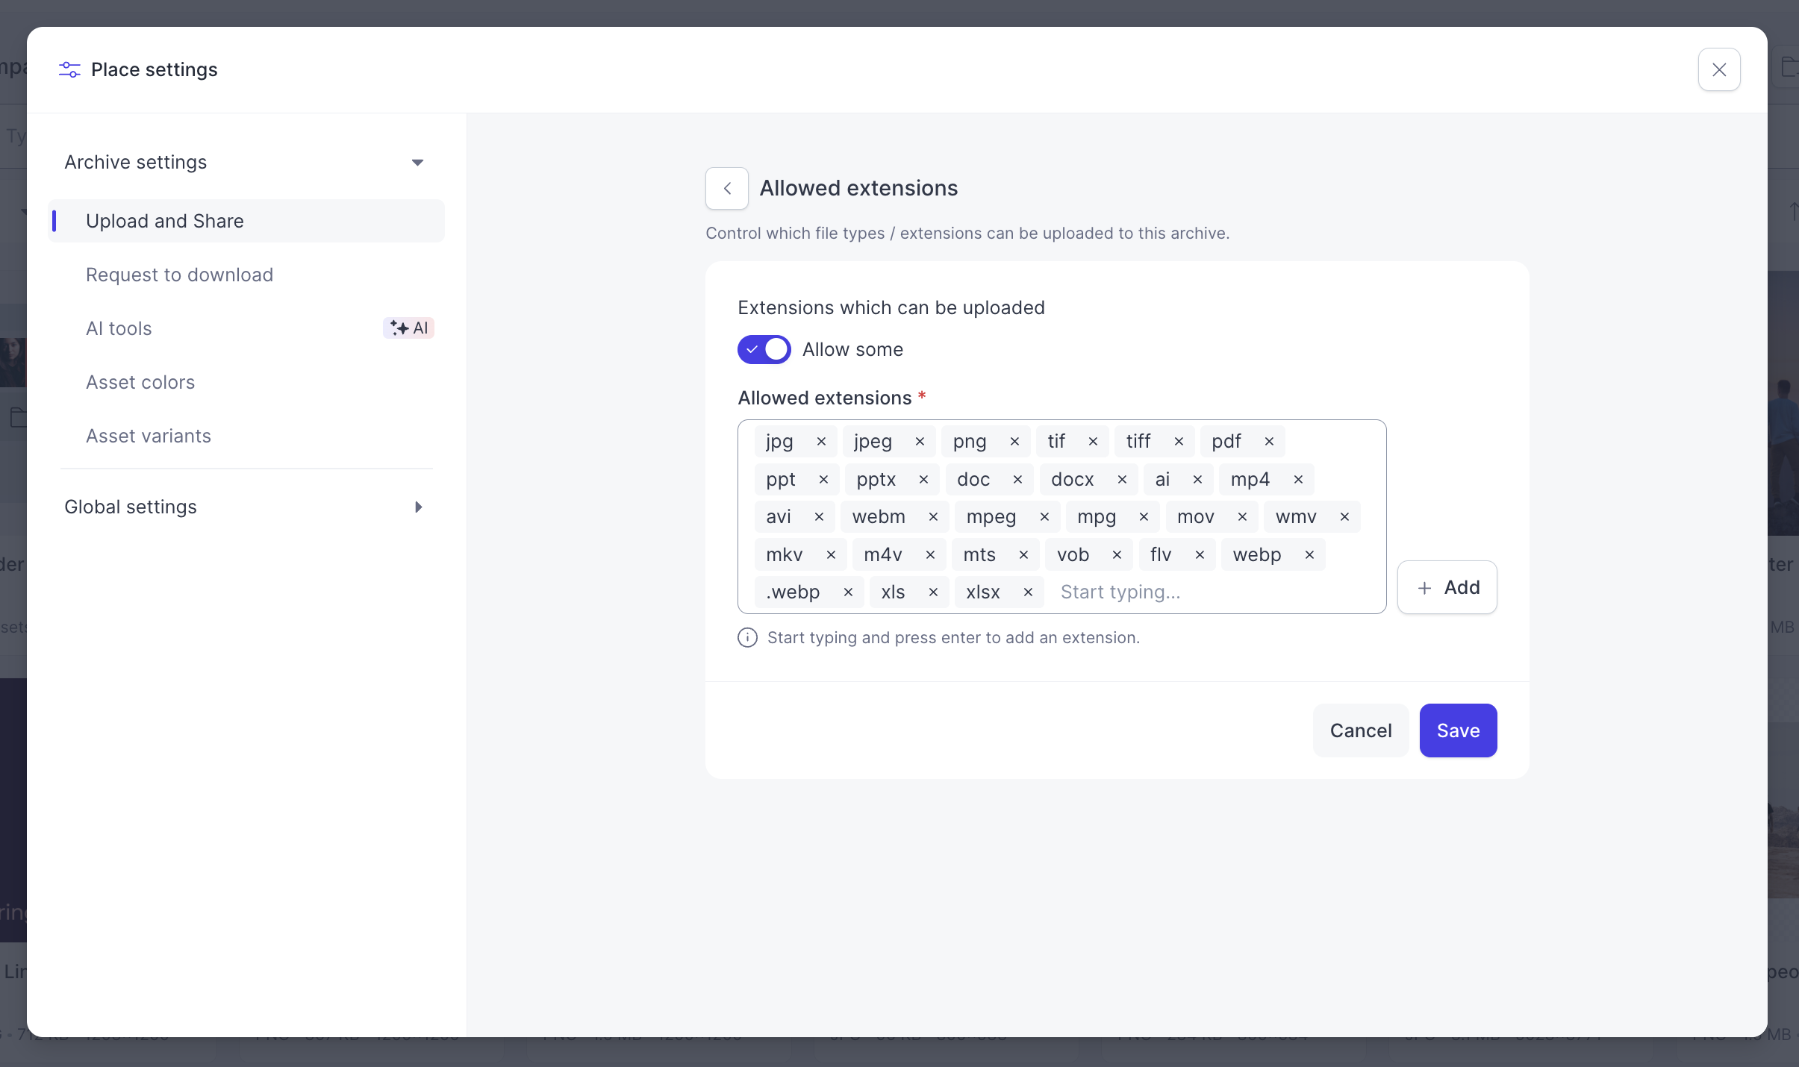The height and width of the screenshot is (1067, 1799).
Task: Remove the docx extension tag
Action: pyautogui.click(x=1122, y=480)
